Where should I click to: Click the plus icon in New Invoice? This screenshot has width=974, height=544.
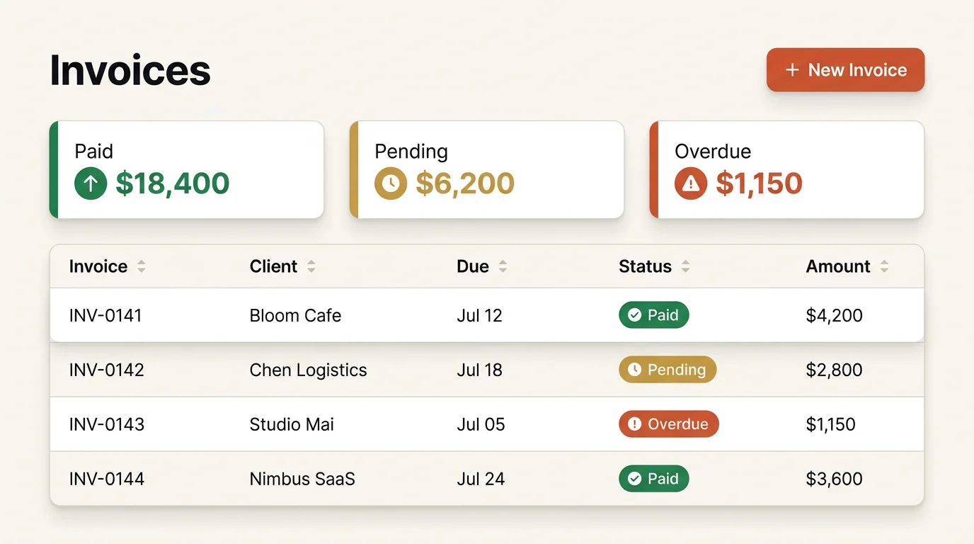click(x=792, y=70)
